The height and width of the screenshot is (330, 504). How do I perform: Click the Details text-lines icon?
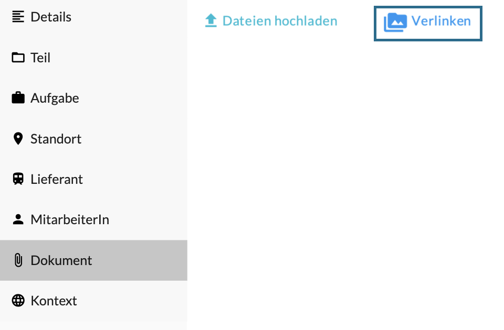(x=18, y=17)
